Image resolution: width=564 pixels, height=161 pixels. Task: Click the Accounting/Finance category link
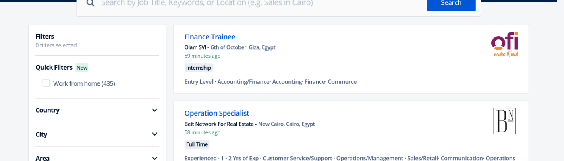click(243, 82)
